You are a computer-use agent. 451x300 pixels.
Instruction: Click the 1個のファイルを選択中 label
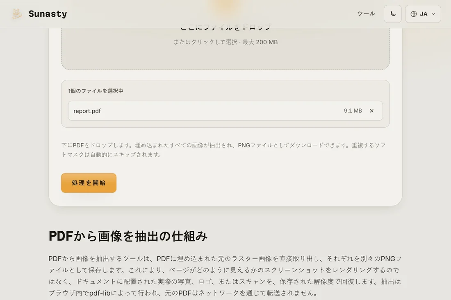96,91
